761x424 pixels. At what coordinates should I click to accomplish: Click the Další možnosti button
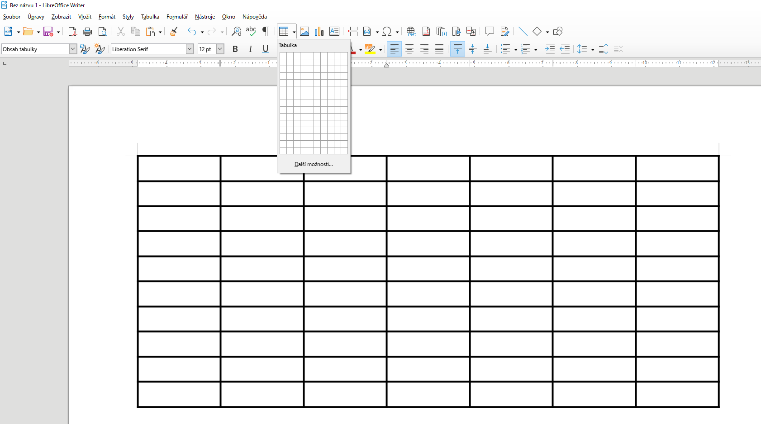click(314, 164)
